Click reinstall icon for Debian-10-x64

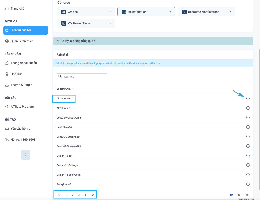pos(248,156)
